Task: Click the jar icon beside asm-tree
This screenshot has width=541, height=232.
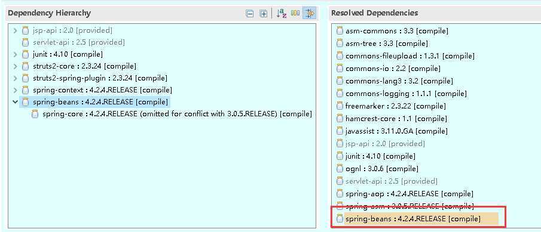Action: (340, 44)
